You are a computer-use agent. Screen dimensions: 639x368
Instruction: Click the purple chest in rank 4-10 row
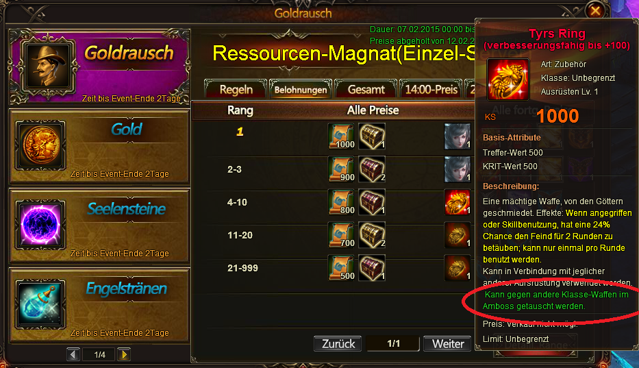pos(372,202)
